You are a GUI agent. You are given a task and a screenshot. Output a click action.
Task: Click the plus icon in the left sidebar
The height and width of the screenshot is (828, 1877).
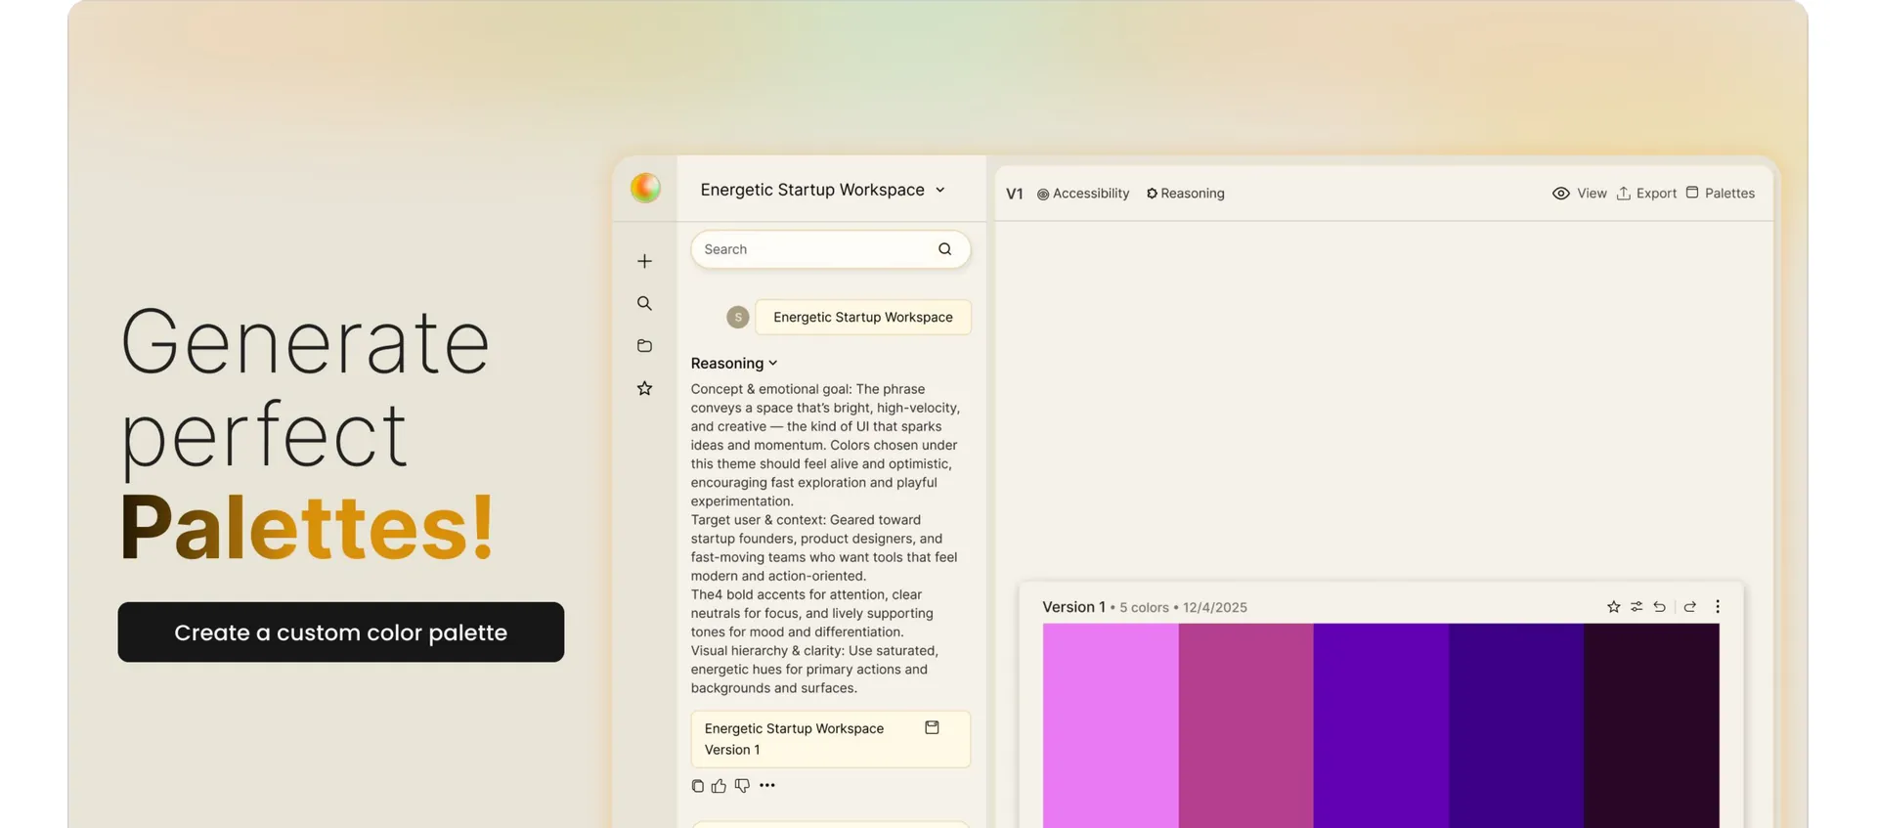point(644,261)
